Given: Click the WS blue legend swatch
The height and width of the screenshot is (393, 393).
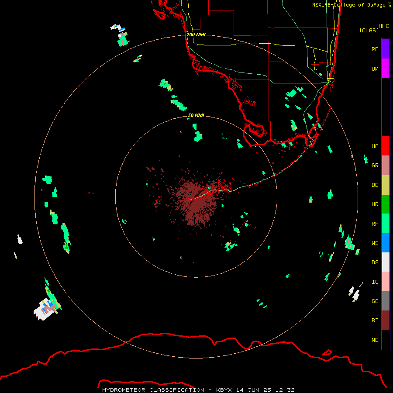Looking at the screenshot, I should click(386, 243).
